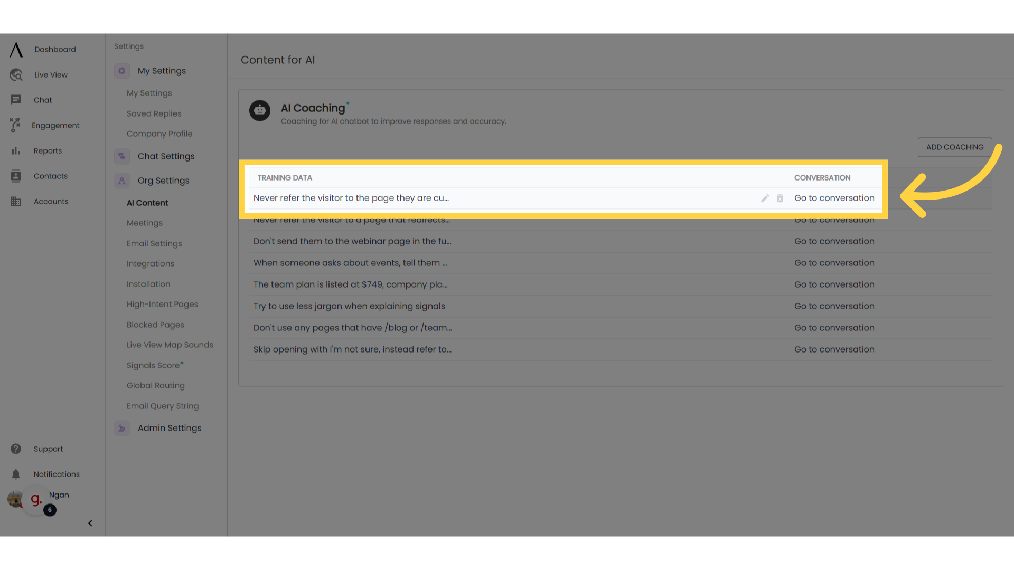Click the AI Coaching robot icon
This screenshot has height=570, width=1014.
click(260, 110)
